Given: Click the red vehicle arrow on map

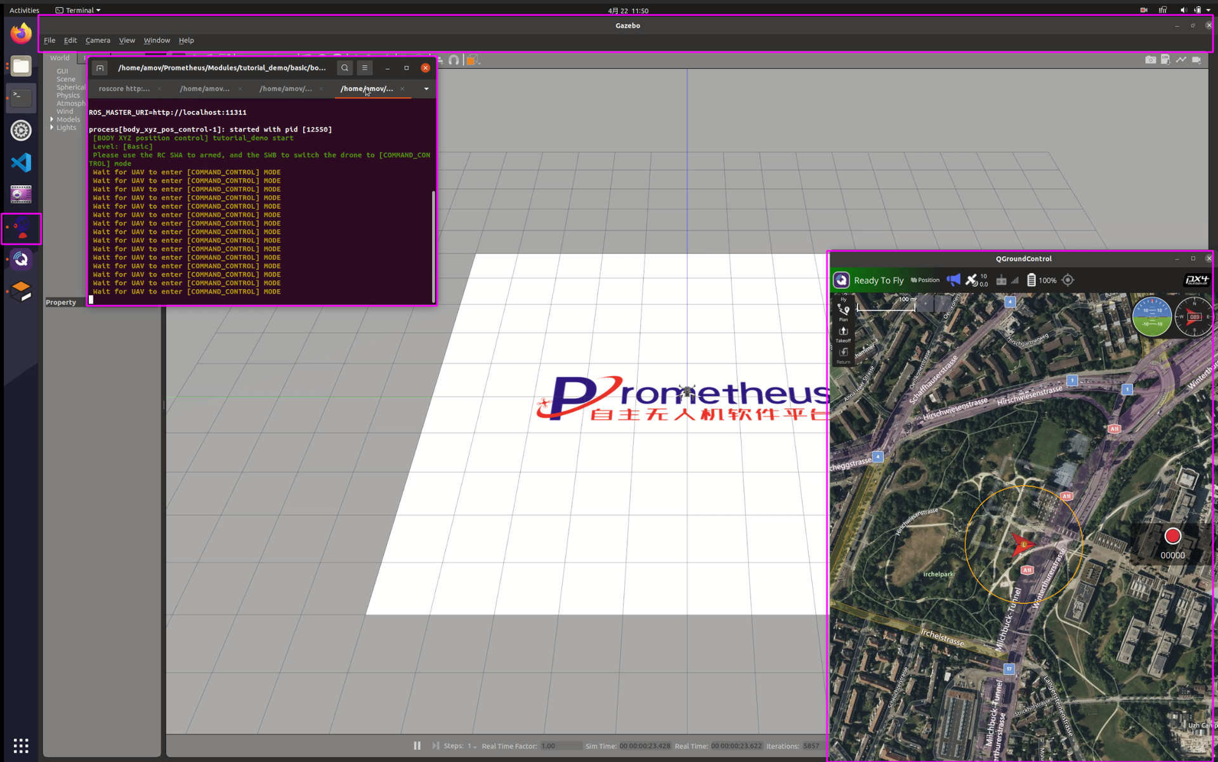Looking at the screenshot, I should [1022, 544].
